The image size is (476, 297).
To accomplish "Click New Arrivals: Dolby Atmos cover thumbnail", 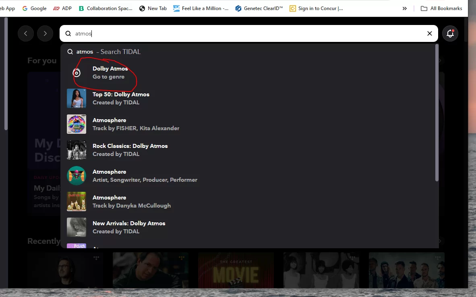I will pyautogui.click(x=77, y=227).
